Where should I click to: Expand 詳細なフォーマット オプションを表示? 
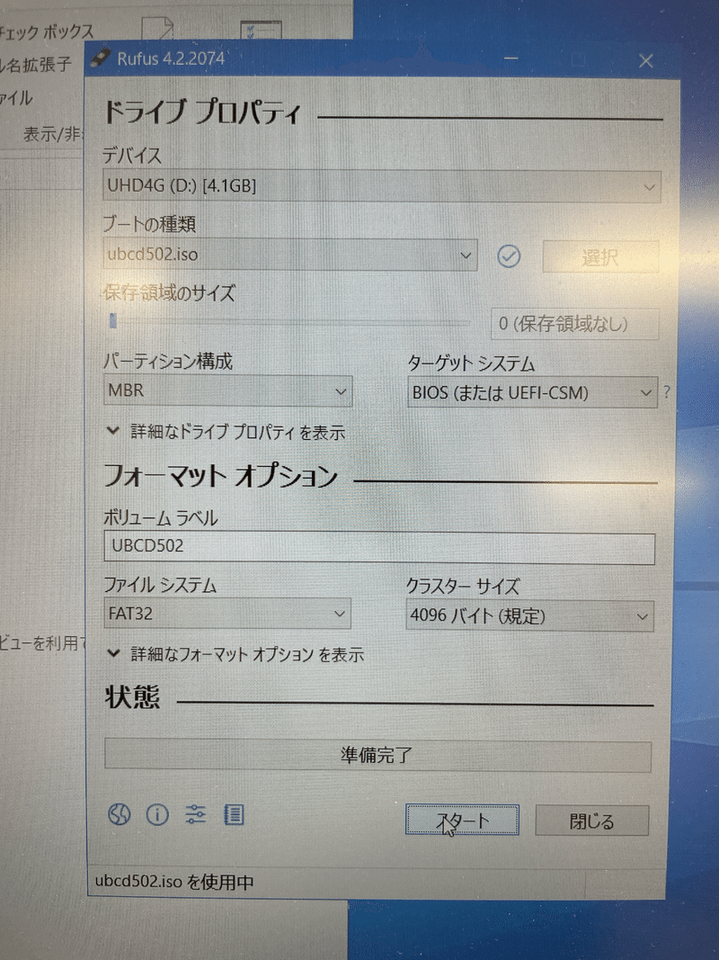pyautogui.click(x=235, y=654)
